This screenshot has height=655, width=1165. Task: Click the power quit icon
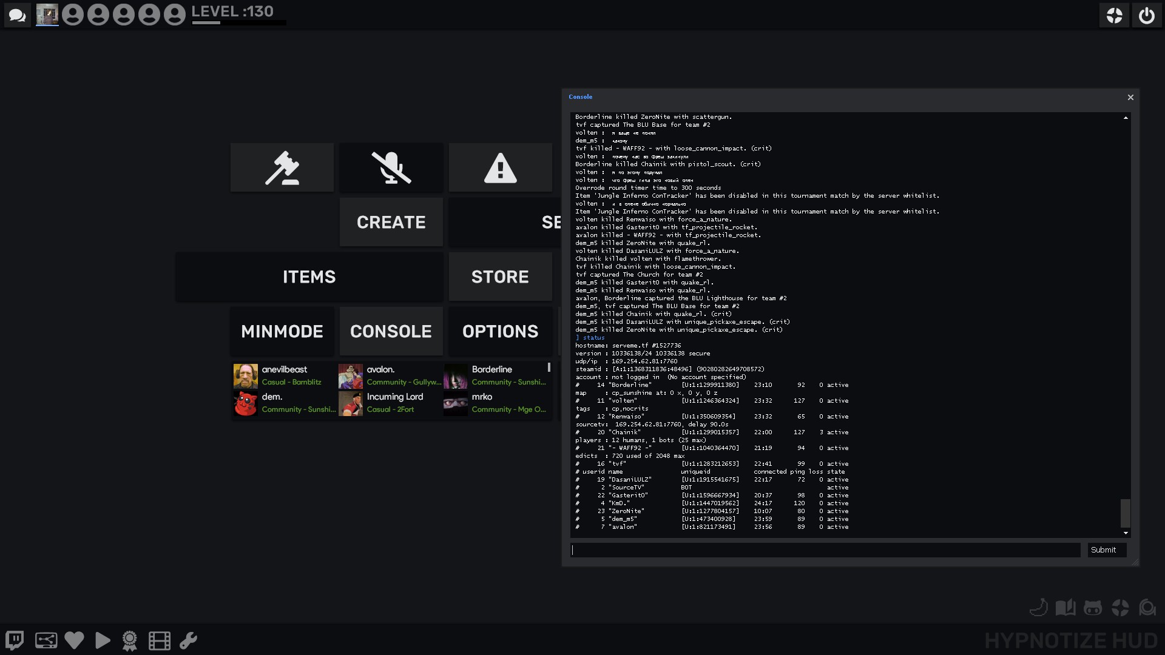[x=1146, y=16]
